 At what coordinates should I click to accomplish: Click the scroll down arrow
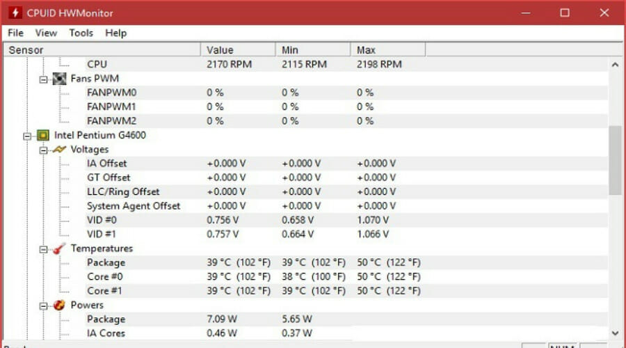pyautogui.click(x=616, y=333)
